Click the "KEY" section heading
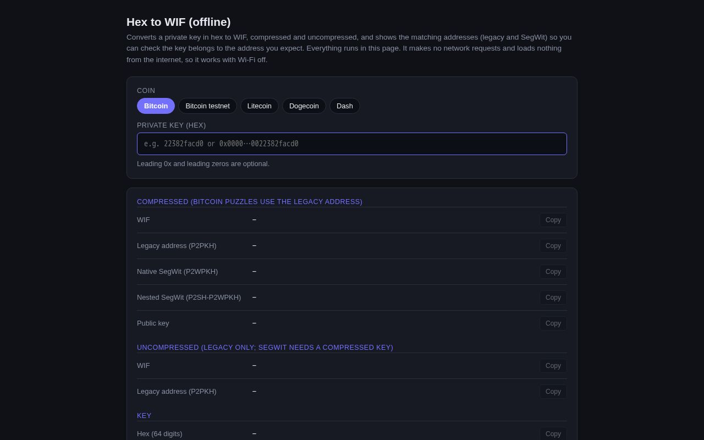Image resolution: width=704 pixels, height=440 pixels. pos(144,416)
